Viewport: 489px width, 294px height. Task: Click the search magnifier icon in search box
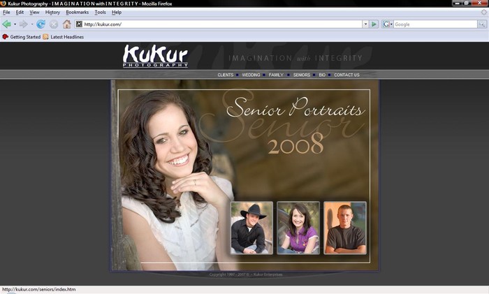click(481, 24)
